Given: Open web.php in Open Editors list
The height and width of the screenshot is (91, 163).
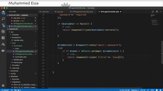Looking at the screenshot, I should coord(22,18).
